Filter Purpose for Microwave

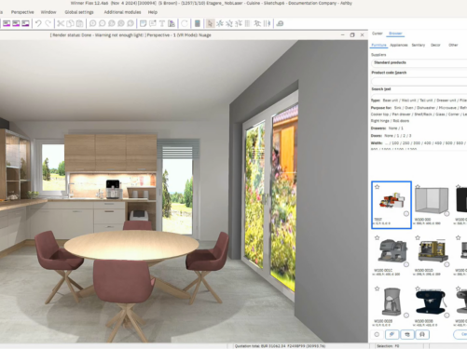click(447, 108)
